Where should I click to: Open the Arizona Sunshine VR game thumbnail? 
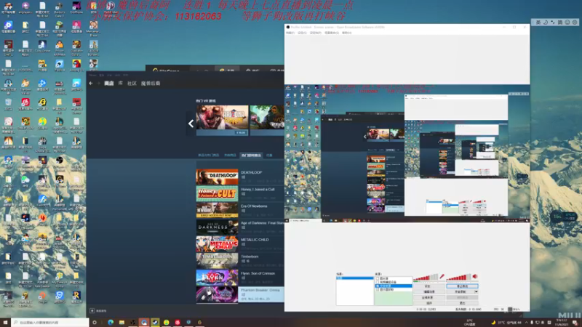(x=222, y=121)
